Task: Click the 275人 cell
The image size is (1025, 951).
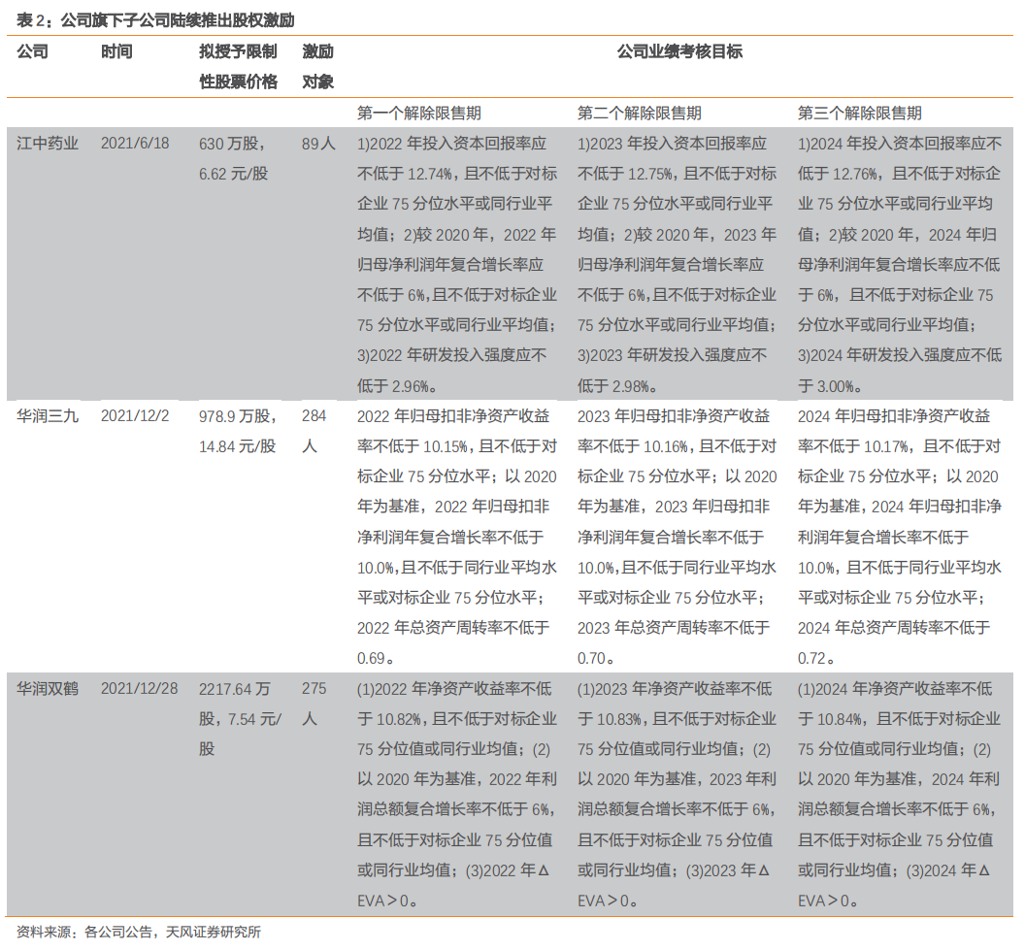Action: (x=314, y=704)
